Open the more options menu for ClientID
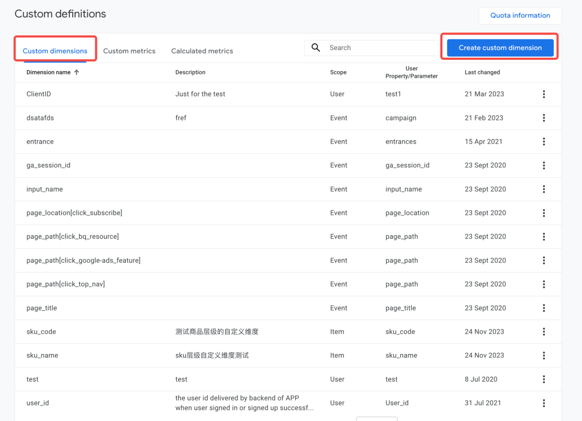The image size is (582, 421). [544, 94]
